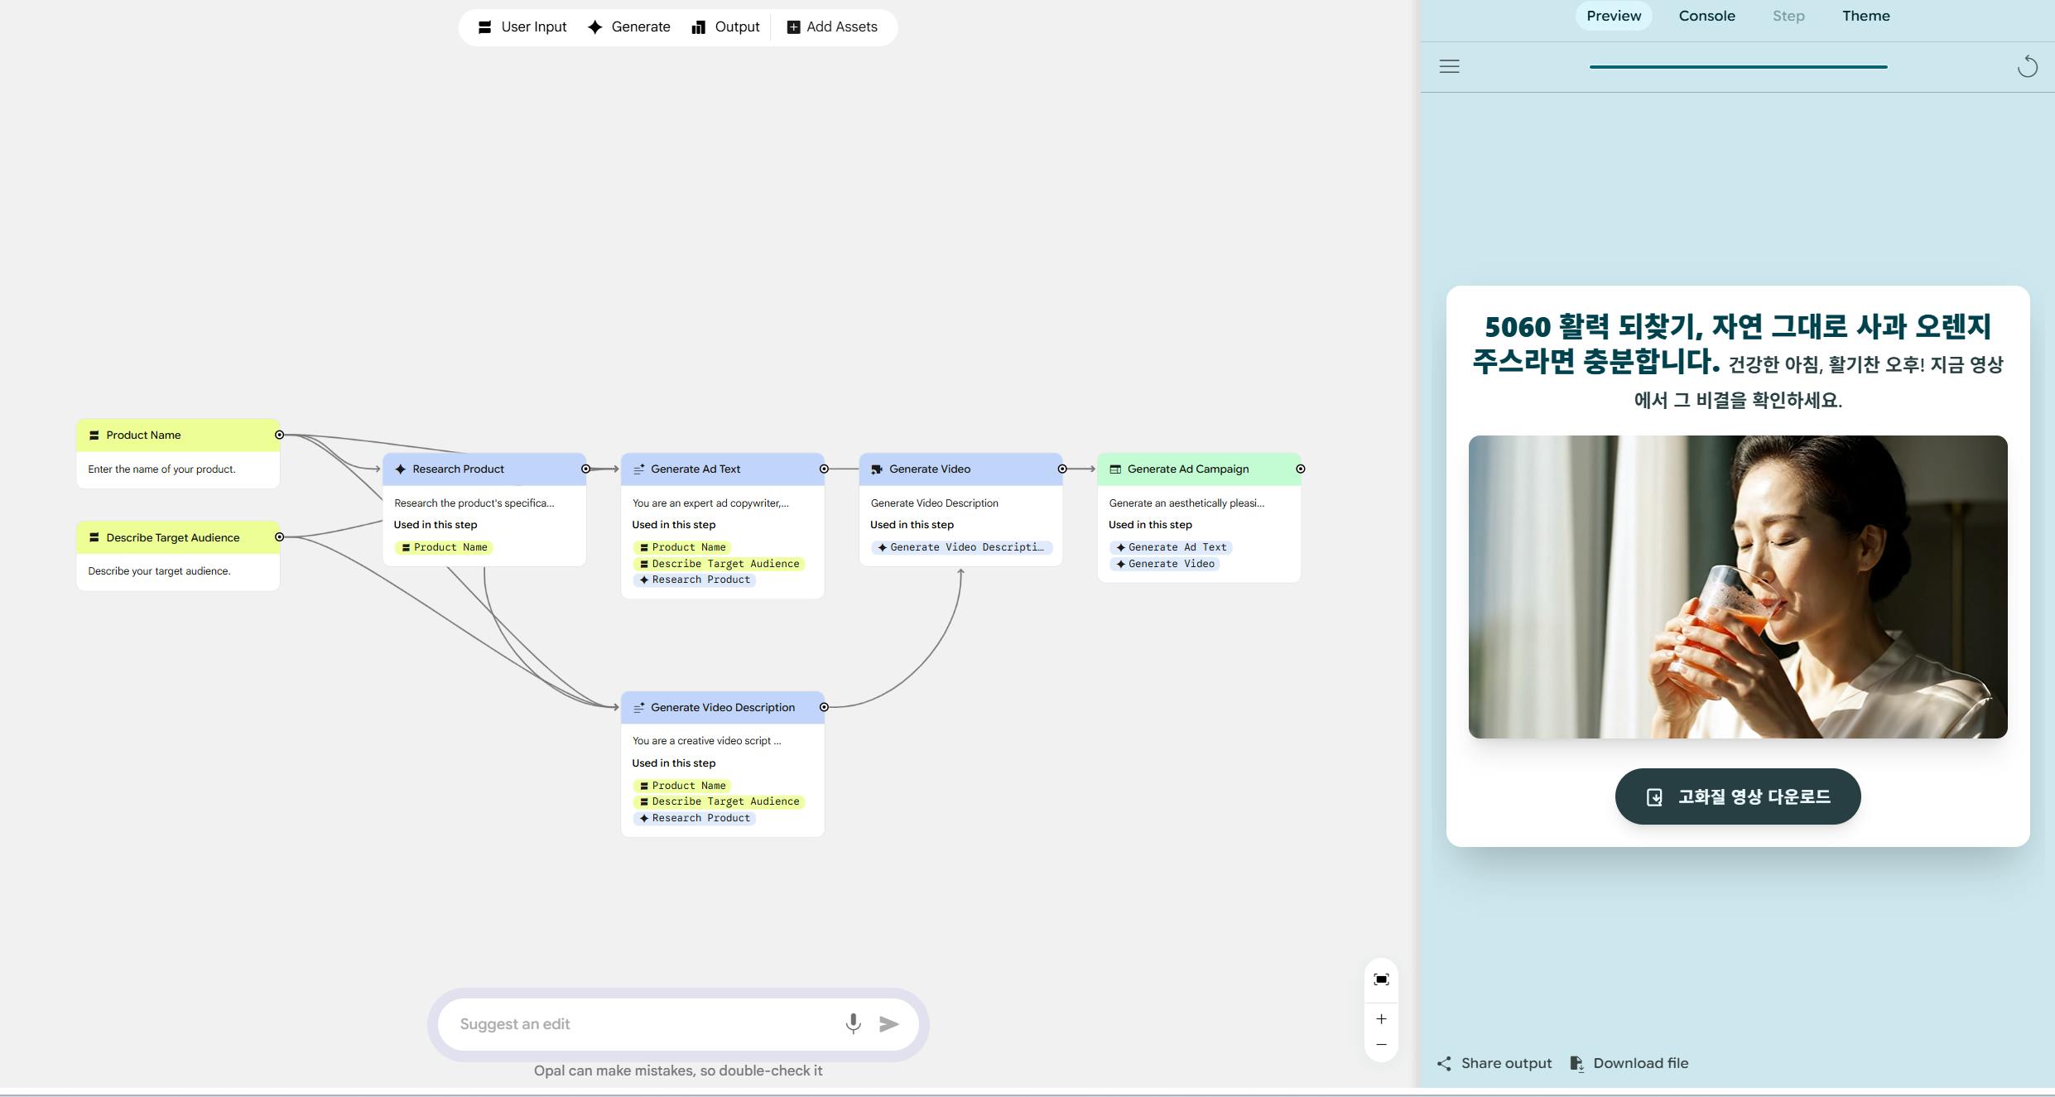Screen dimensions: 2055x1097
Task: Zoom out with the minus icon
Action: pos(1381,1045)
